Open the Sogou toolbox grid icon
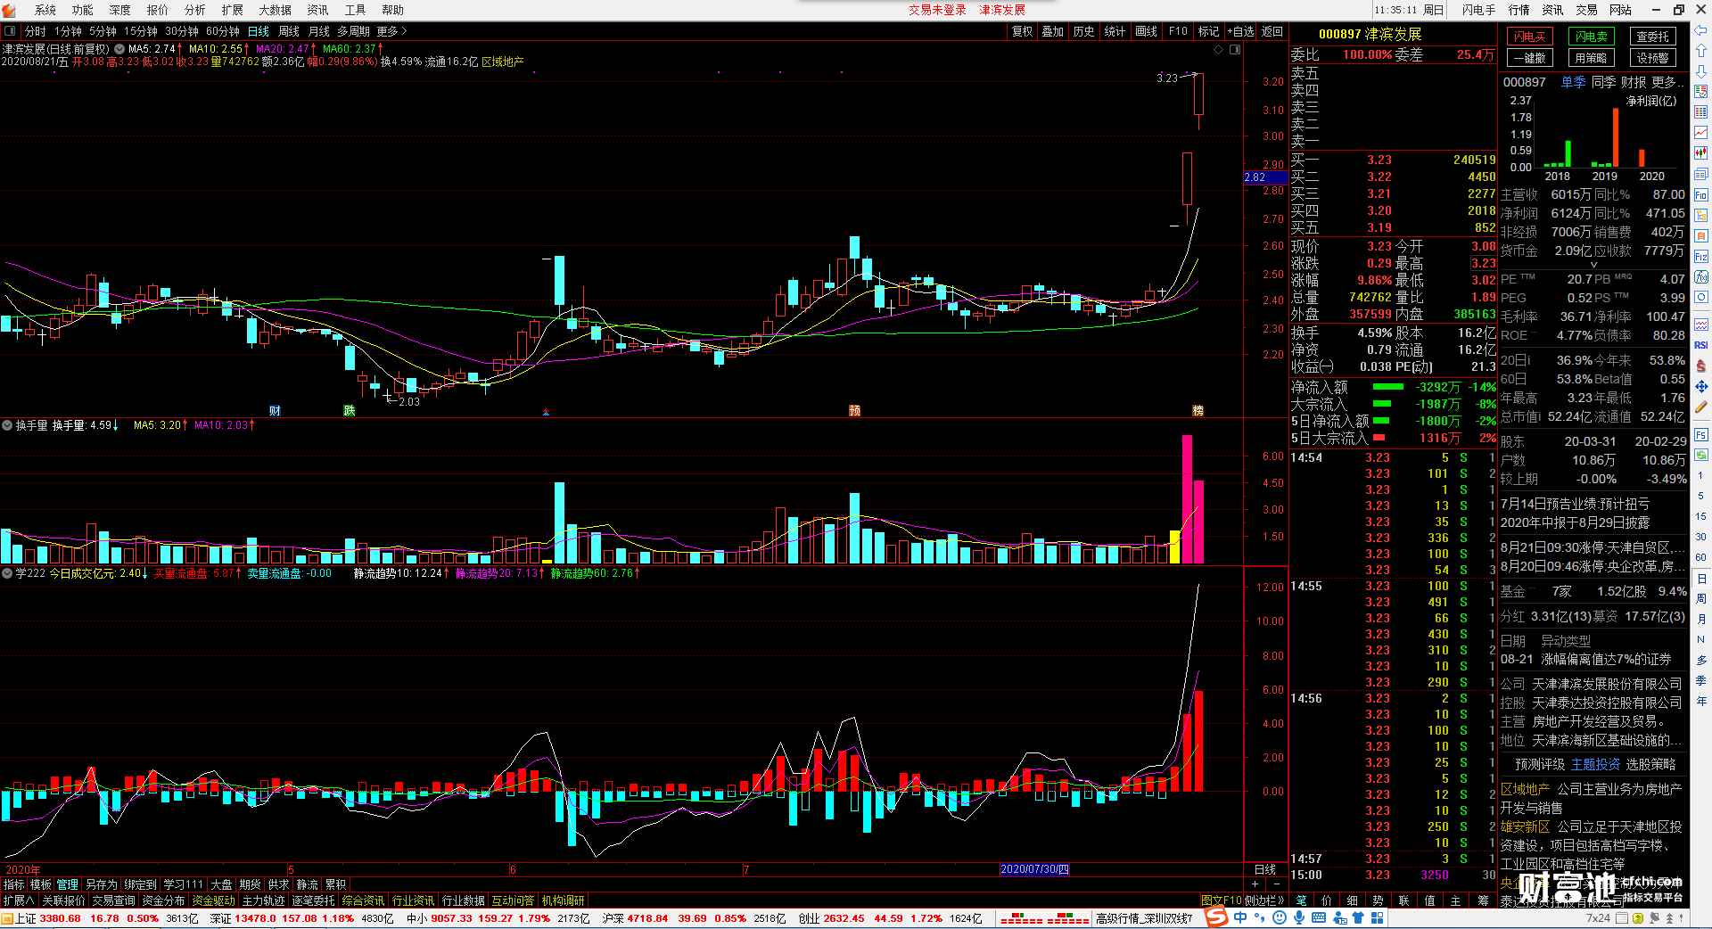 point(1378,917)
